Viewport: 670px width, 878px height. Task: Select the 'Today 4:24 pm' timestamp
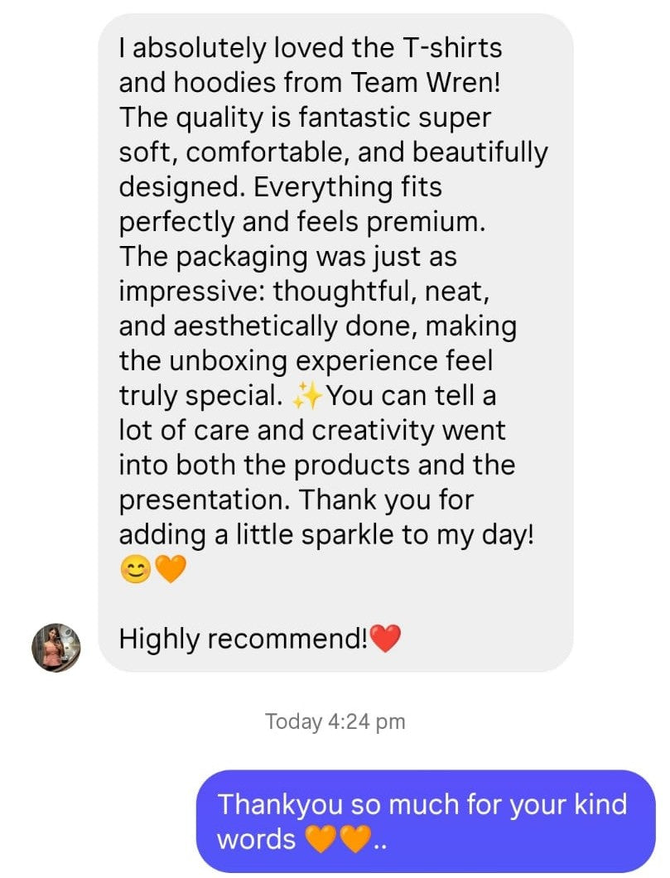point(335,721)
